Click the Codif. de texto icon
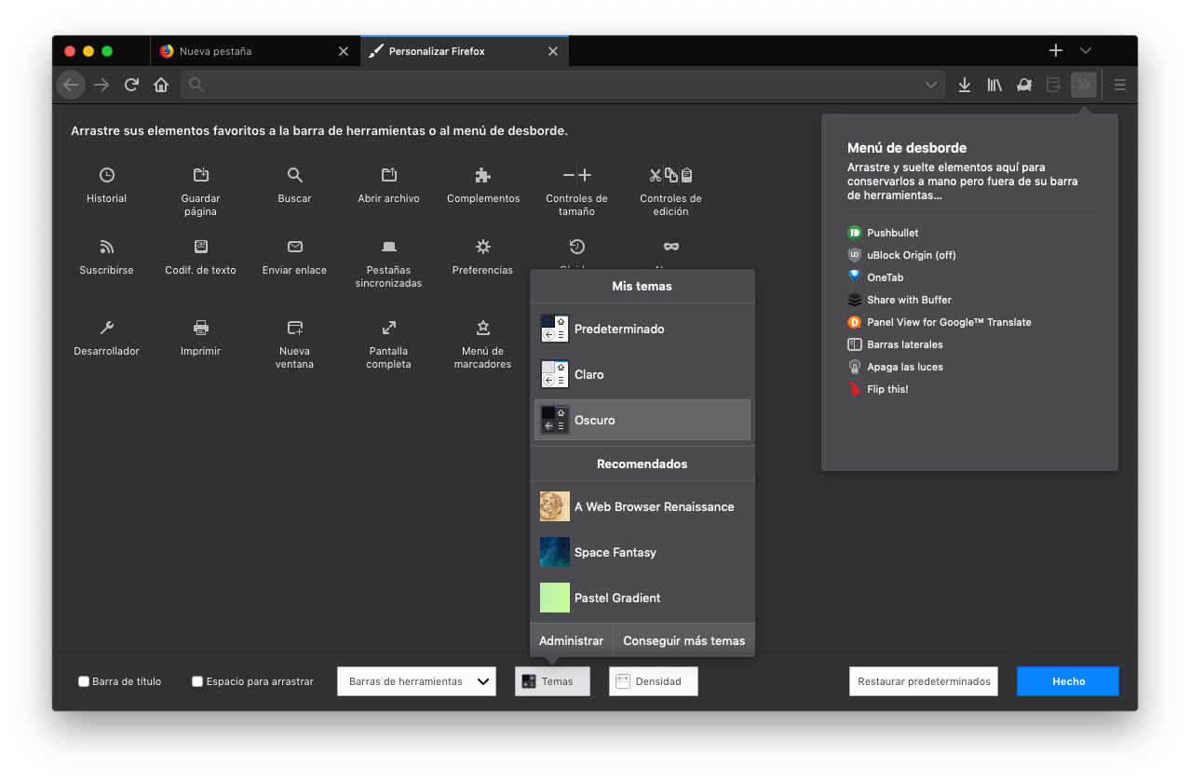The image size is (1190, 780). tap(201, 247)
